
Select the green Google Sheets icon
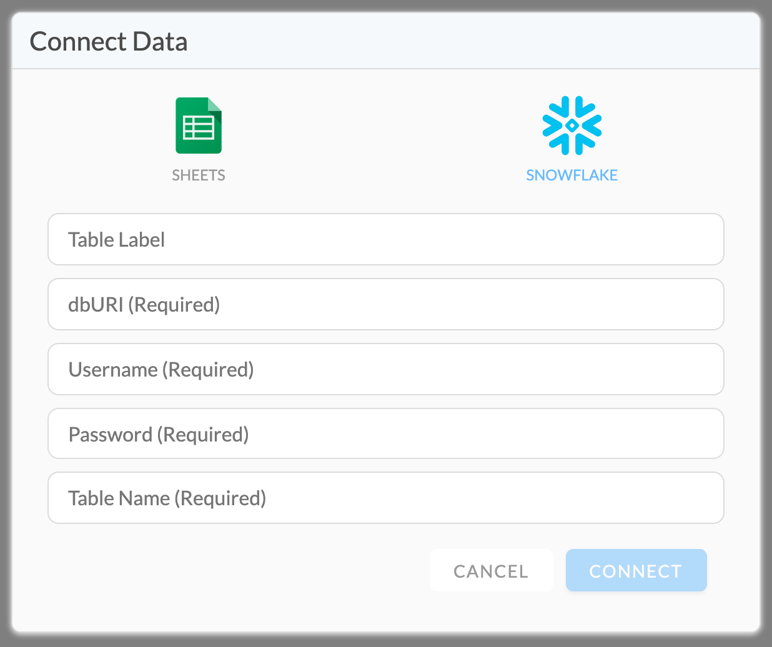click(x=199, y=126)
